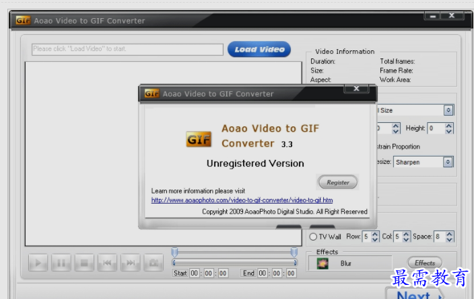Open the aoaophoto.com video-to-gif link
This screenshot has height=299, width=474.
tap(242, 200)
